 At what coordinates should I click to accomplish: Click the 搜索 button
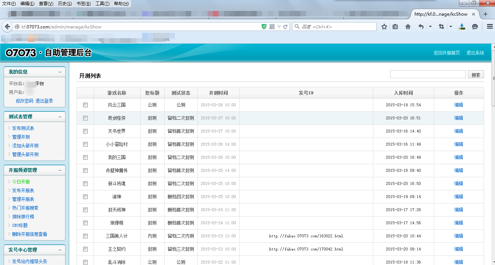(476, 75)
